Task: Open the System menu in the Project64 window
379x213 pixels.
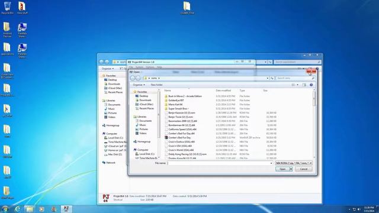Action: [x=139, y=67]
